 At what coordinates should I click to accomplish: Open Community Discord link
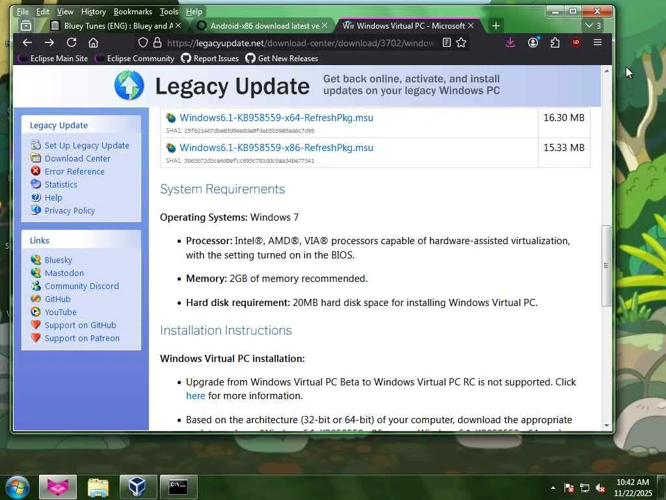(81, 286)
